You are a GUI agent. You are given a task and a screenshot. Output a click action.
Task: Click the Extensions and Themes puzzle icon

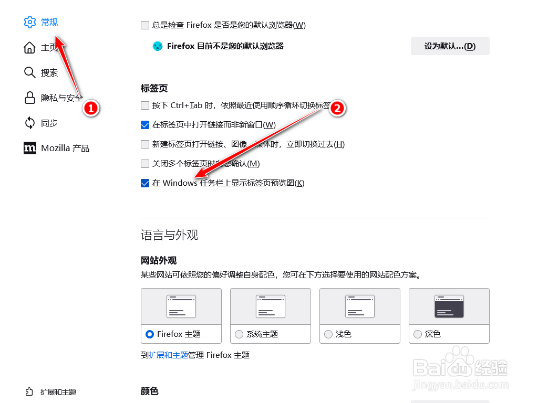pos(29,391)
